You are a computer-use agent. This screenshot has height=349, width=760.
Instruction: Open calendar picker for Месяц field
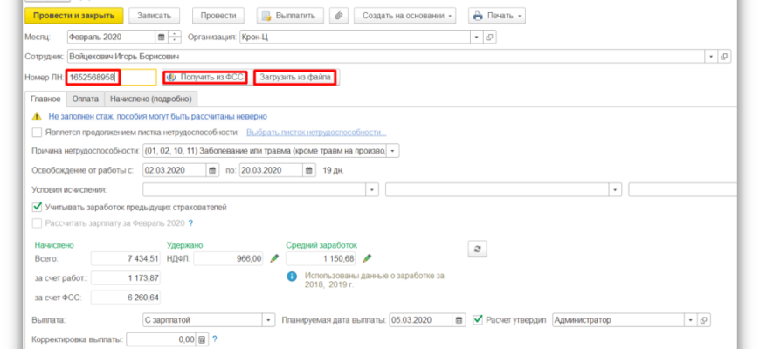(x=162, y=38)
